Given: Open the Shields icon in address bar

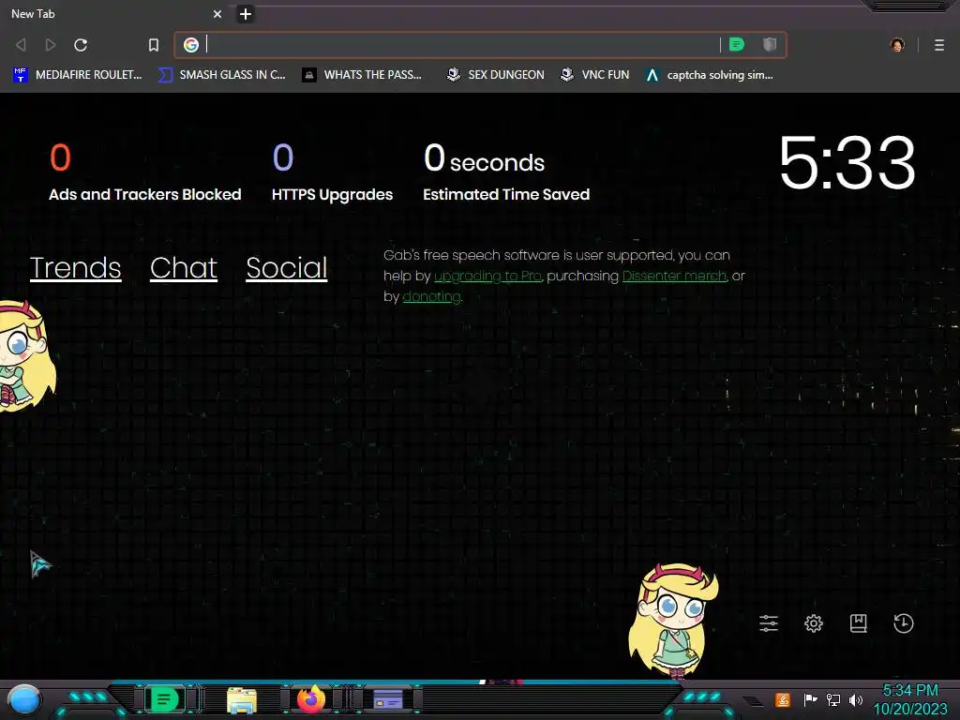Looking at the screenshot, I should click(x=770, y=44).
